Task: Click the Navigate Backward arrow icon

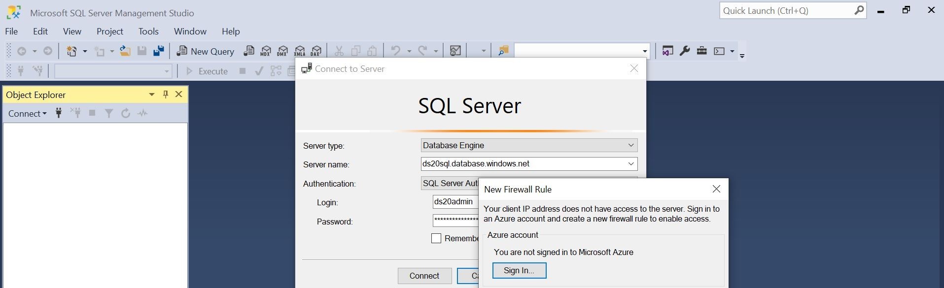Action: tap(22, 51)
